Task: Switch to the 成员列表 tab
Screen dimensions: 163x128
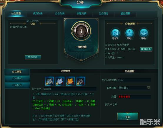Action: point(38,14)
